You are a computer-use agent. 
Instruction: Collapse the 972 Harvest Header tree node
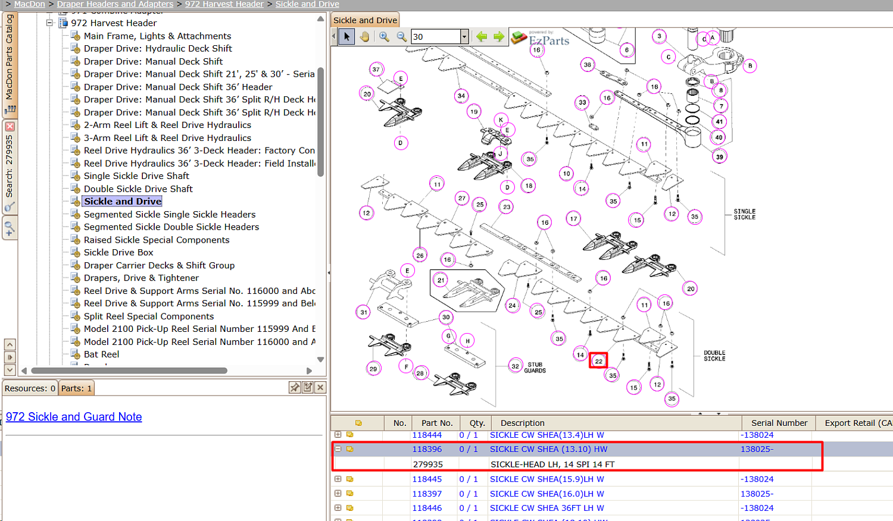coord(50,23)
